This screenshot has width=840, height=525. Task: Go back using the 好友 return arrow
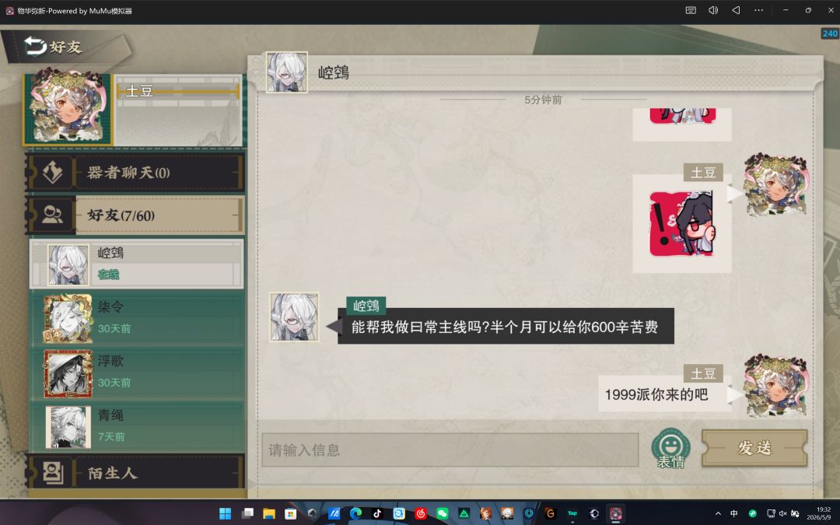pos(35,46)
